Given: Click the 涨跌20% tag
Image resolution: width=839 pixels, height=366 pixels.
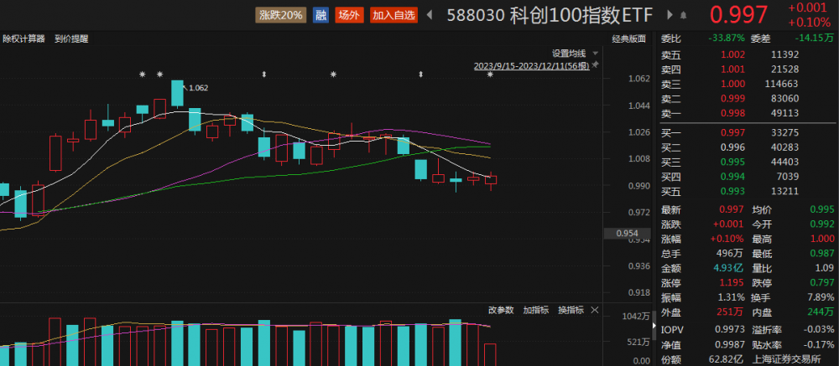Looking at the screenshot, I should click(281, 15).
